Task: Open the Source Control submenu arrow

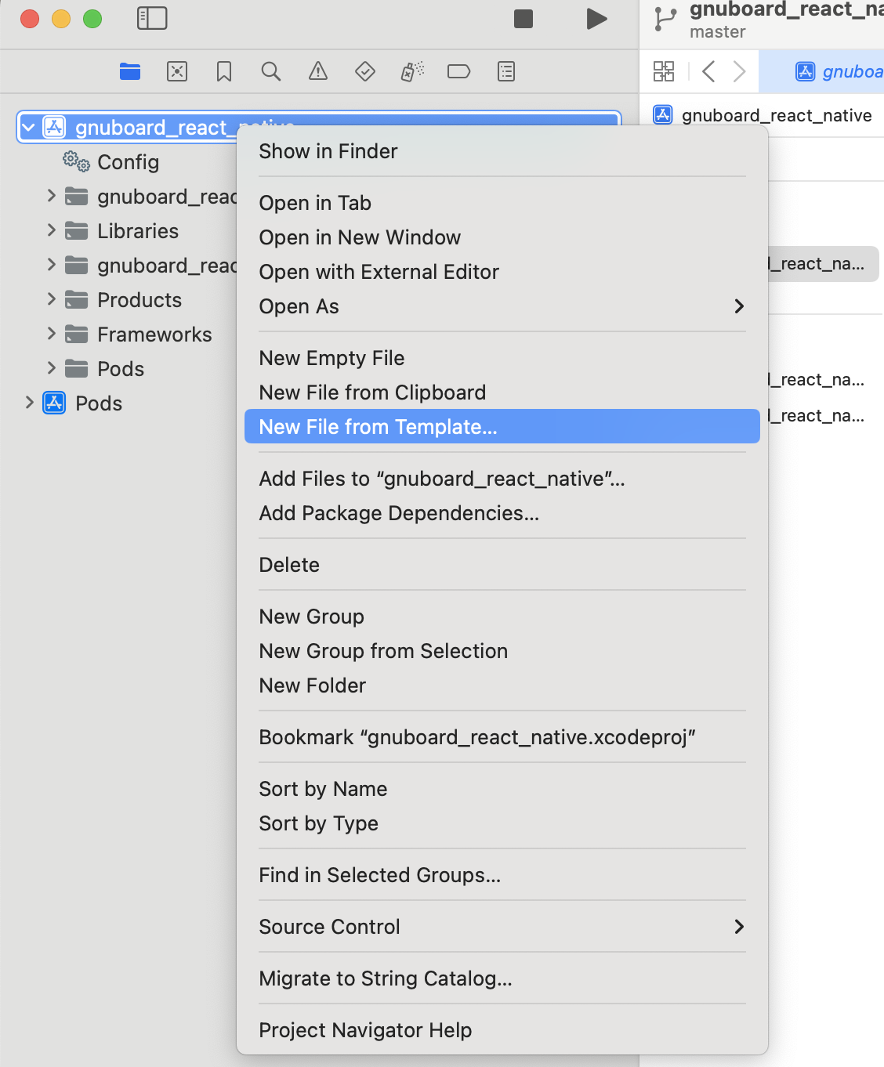Action: pyautogui.click(x=739, y=927)
